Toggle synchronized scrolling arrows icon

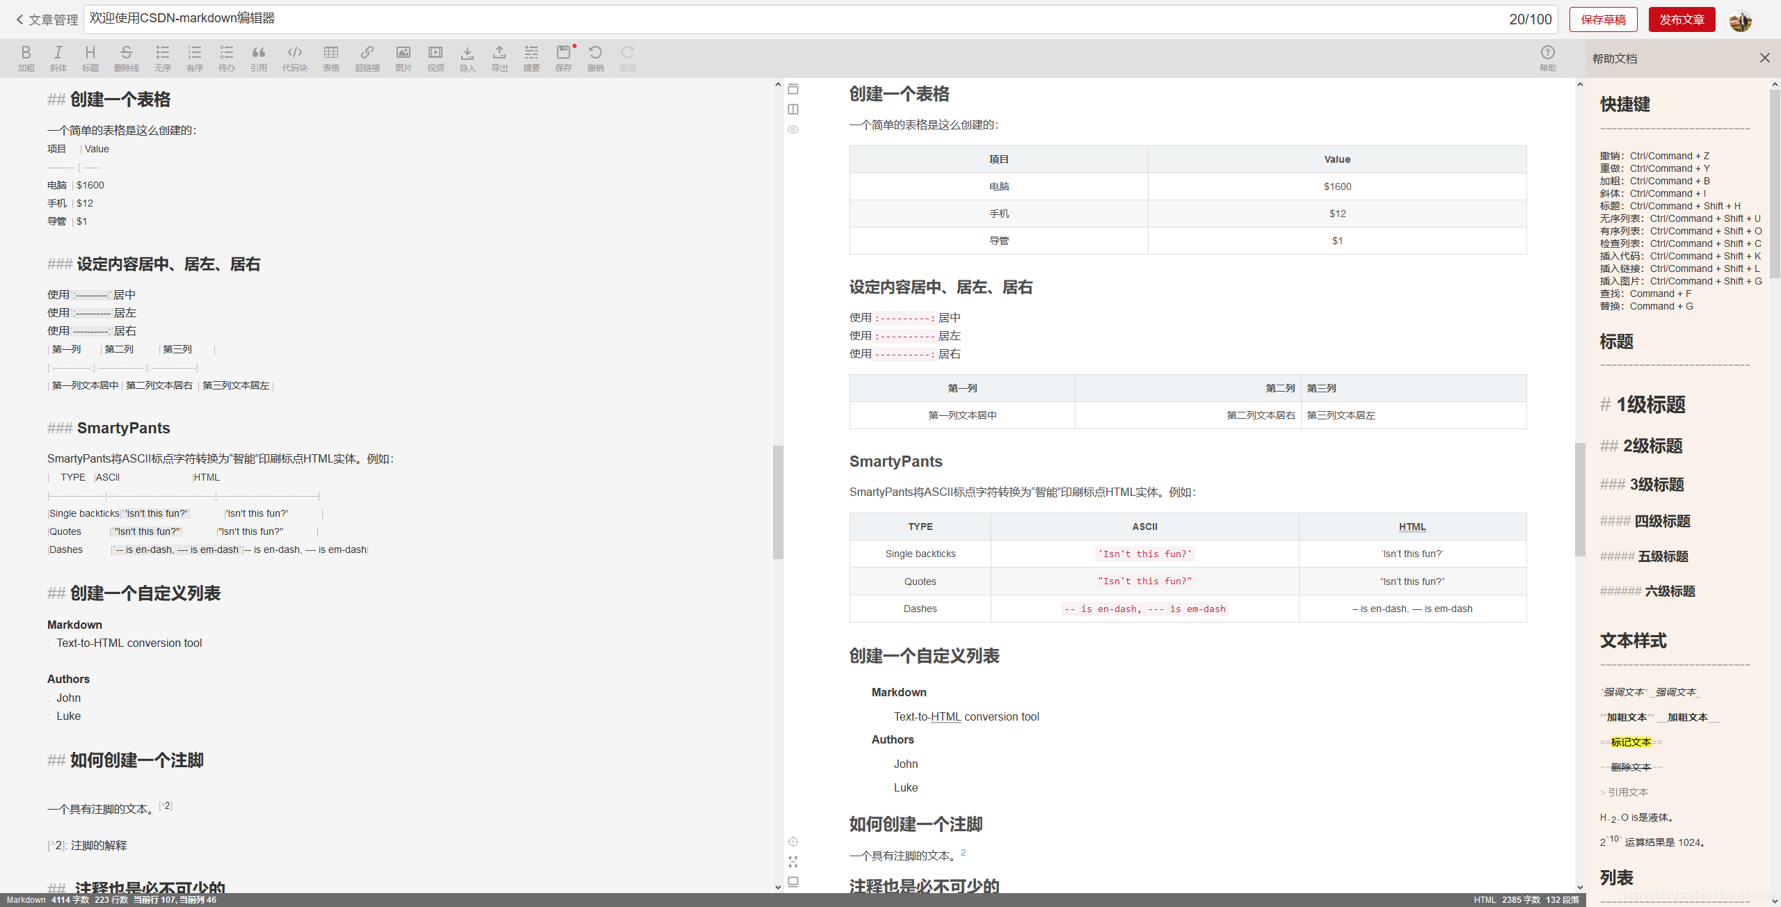pos(793,861)
